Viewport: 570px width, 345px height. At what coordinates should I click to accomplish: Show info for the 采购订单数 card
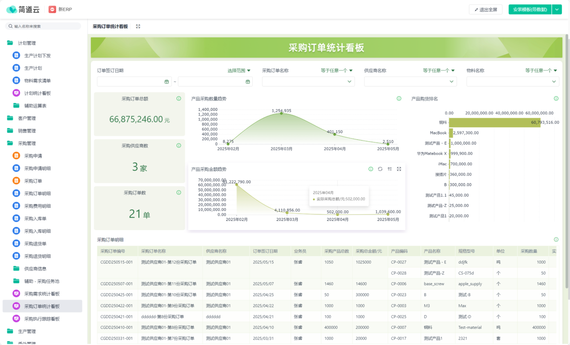(x=179, y=192)
